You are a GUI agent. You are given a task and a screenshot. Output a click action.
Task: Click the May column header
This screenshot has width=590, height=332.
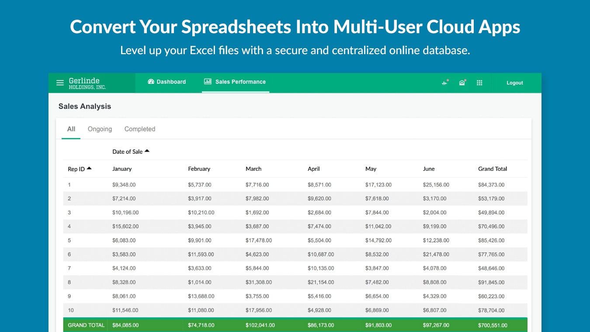(371, 169)
